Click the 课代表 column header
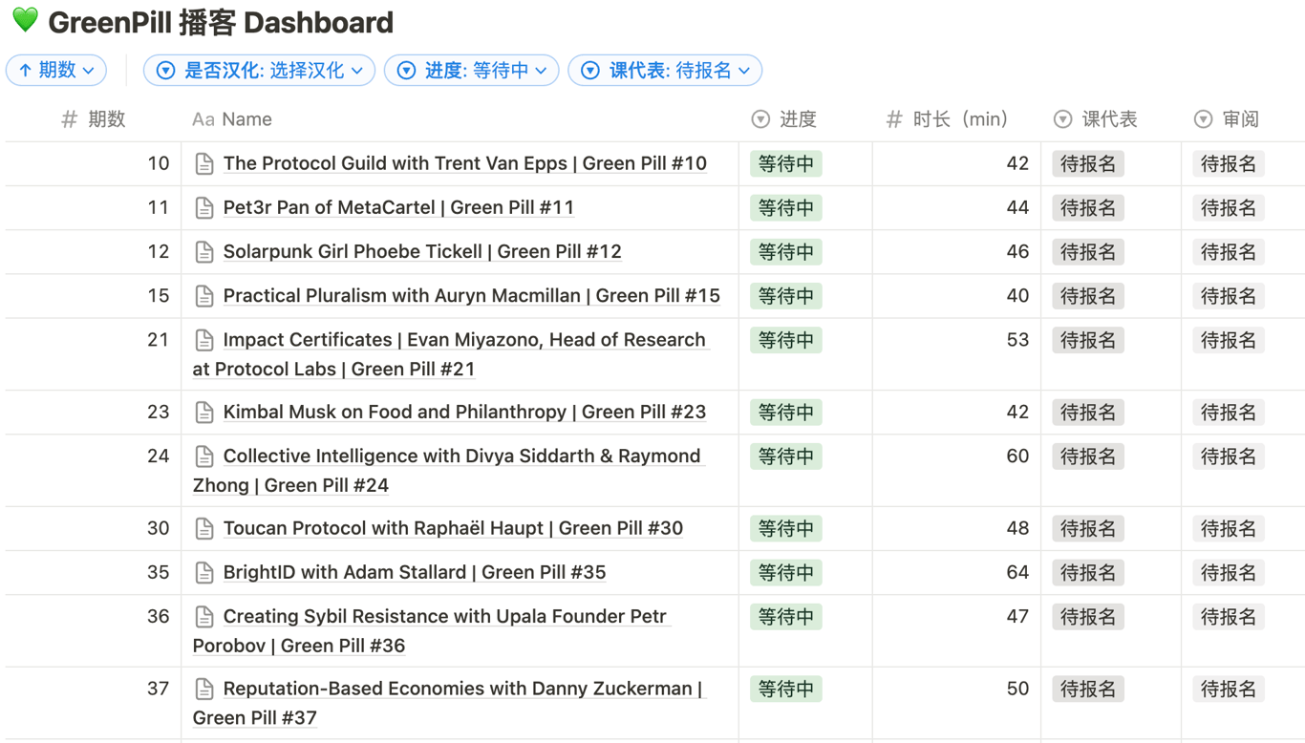Viewport: 1305px width, 743px height. 1096,119
